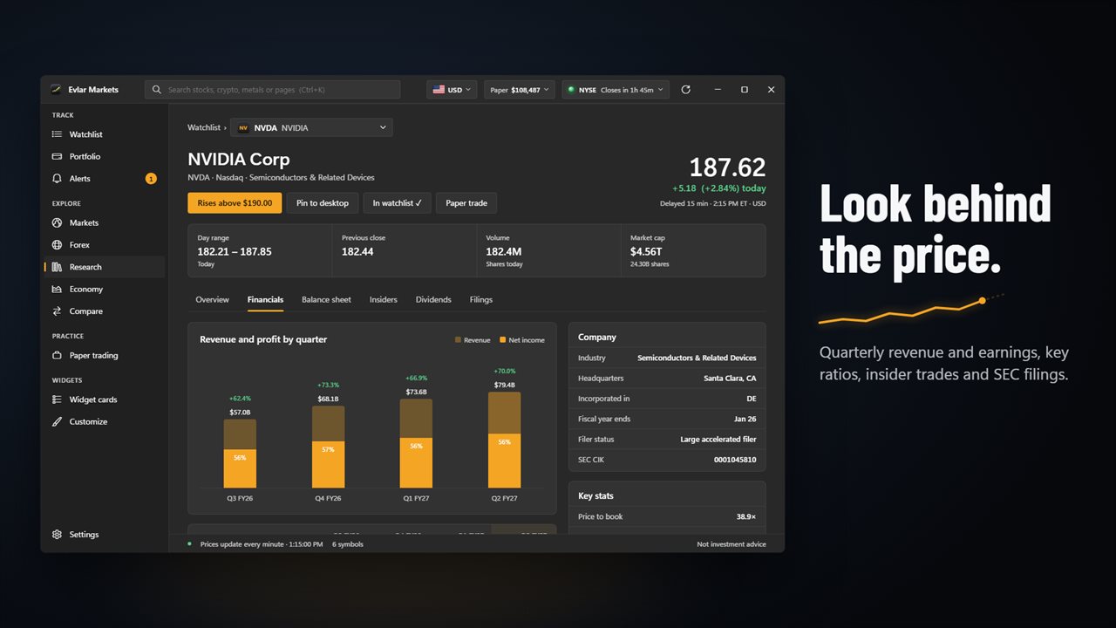Toggle the In watchlist button
1116x628 pixels.
coord(397,203)
